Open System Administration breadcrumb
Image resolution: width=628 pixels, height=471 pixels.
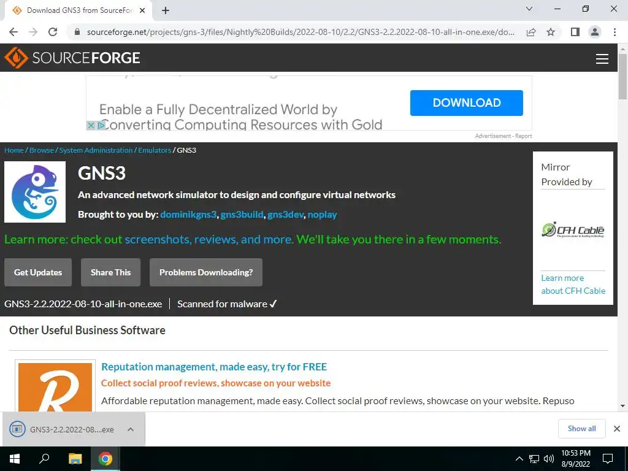pyautogui.click(x=96, y=150)
